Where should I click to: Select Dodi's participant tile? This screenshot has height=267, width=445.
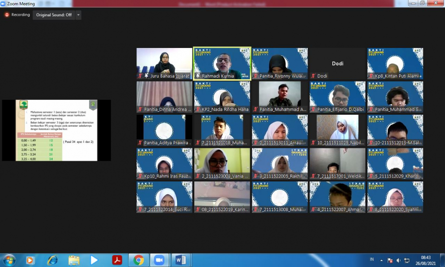point(337,63)
